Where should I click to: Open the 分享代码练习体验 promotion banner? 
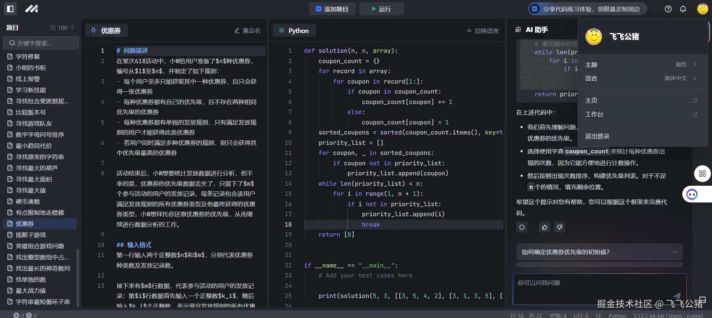[587, 9]
